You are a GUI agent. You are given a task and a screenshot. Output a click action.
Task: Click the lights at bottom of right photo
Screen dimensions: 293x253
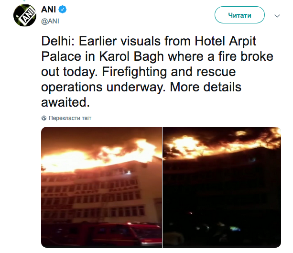[220, 228]
